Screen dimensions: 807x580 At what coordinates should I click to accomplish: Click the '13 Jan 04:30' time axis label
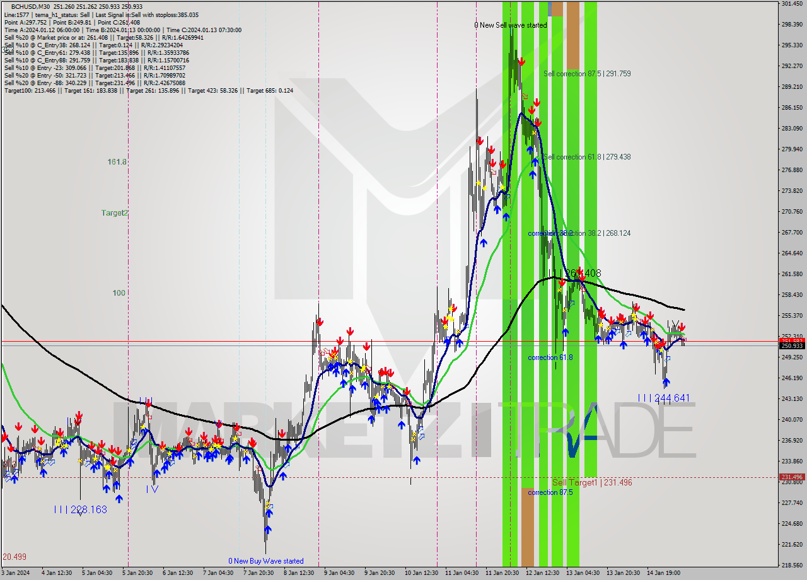583,572
